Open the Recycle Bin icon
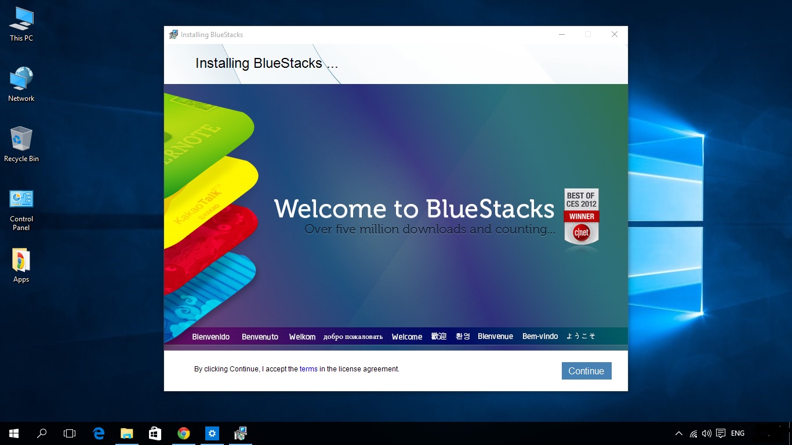Screen dimensions: 792x445 [21, 145]
